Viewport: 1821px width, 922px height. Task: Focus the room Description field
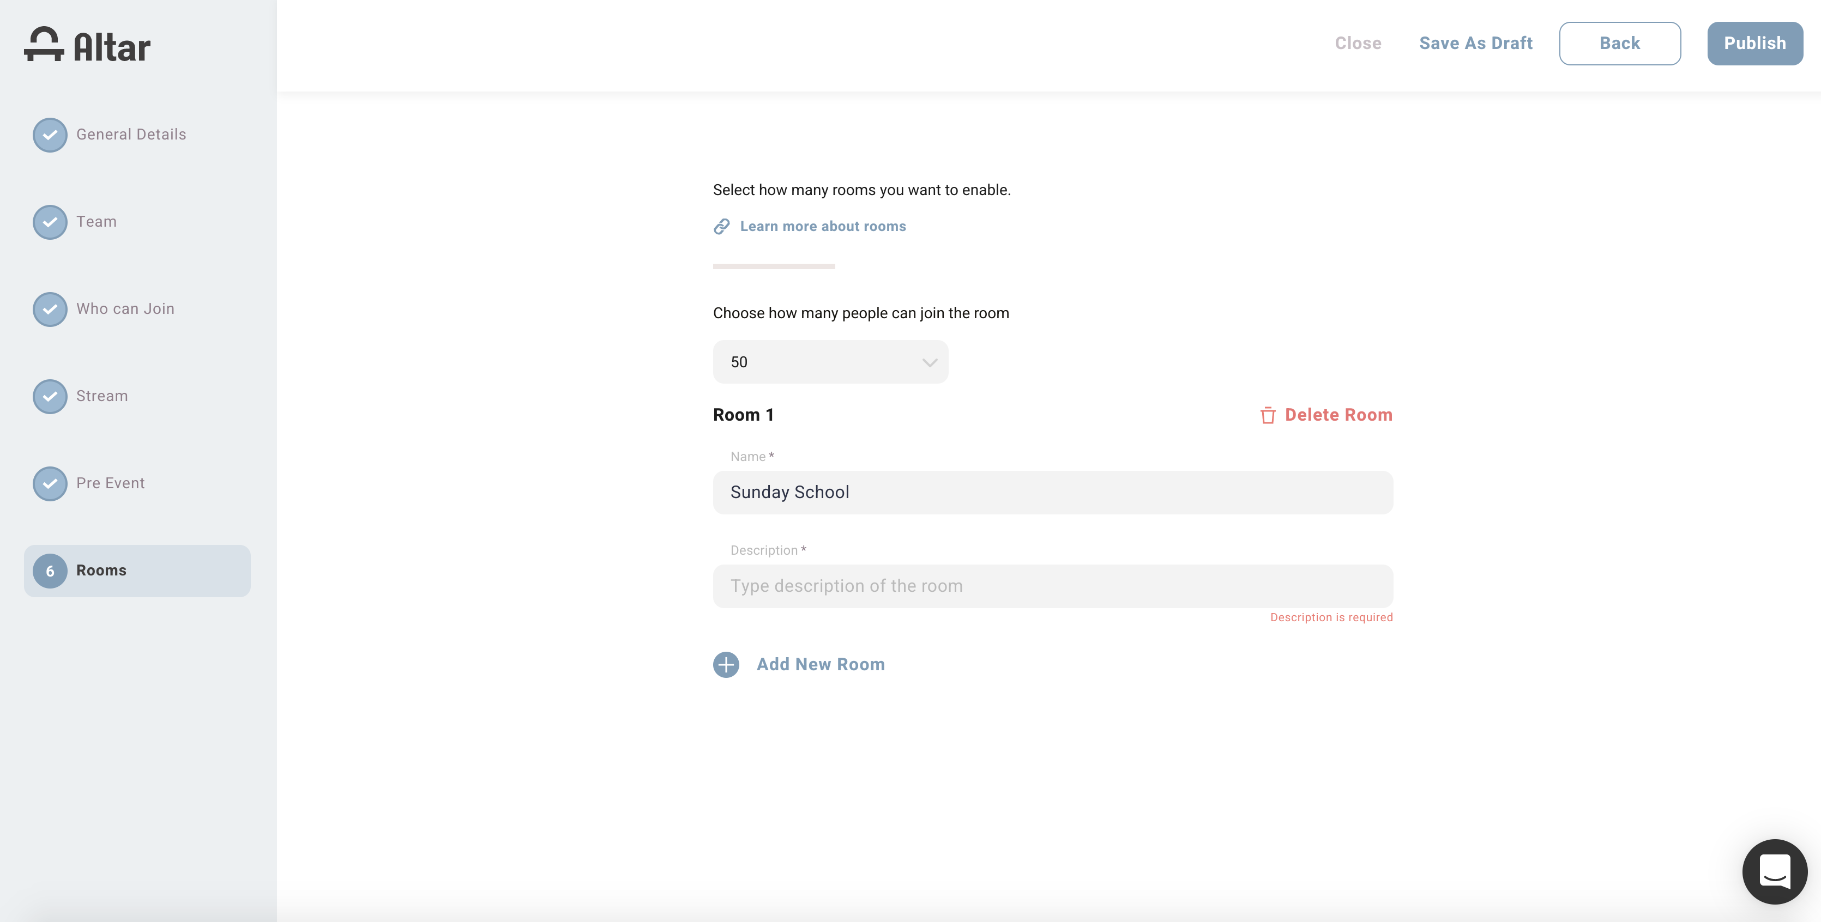[1053, 586]
